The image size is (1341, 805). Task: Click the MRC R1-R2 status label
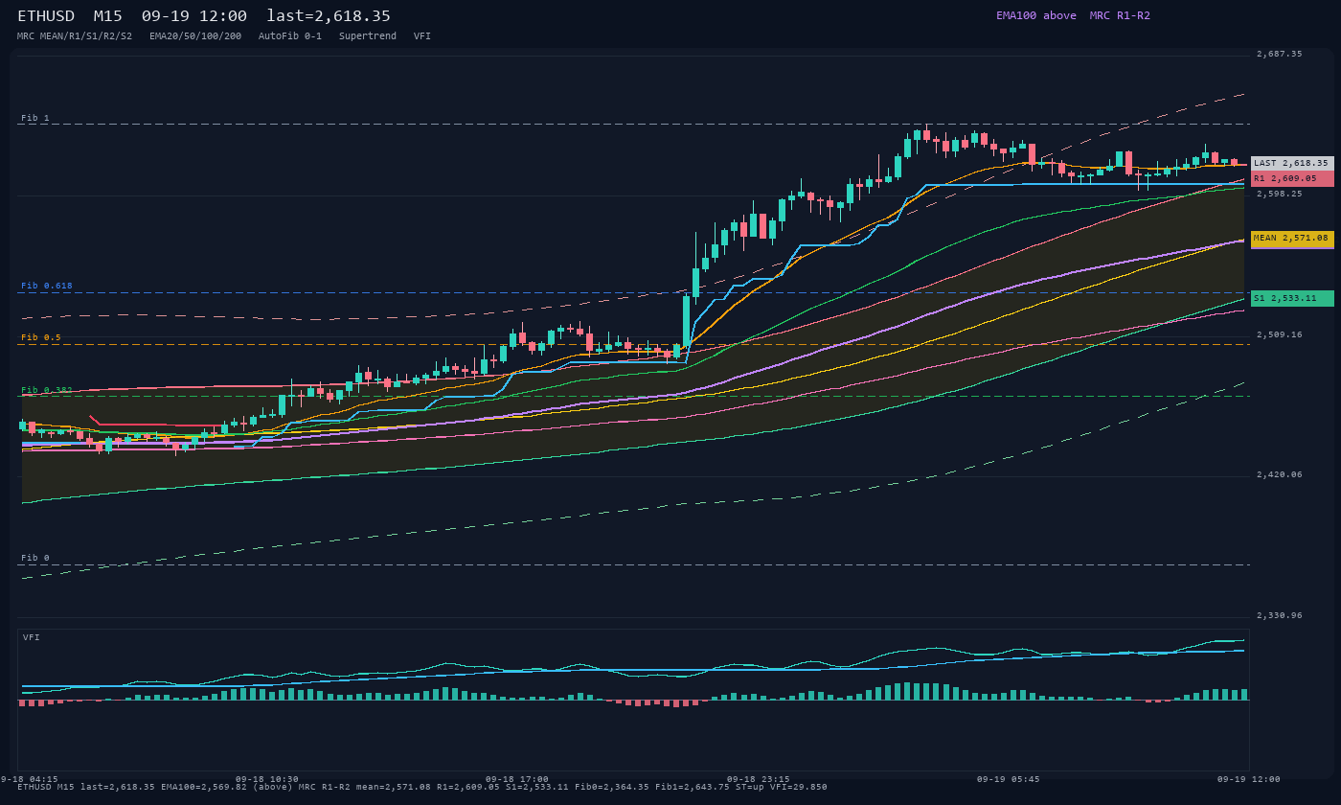(x=1120, y=15)
